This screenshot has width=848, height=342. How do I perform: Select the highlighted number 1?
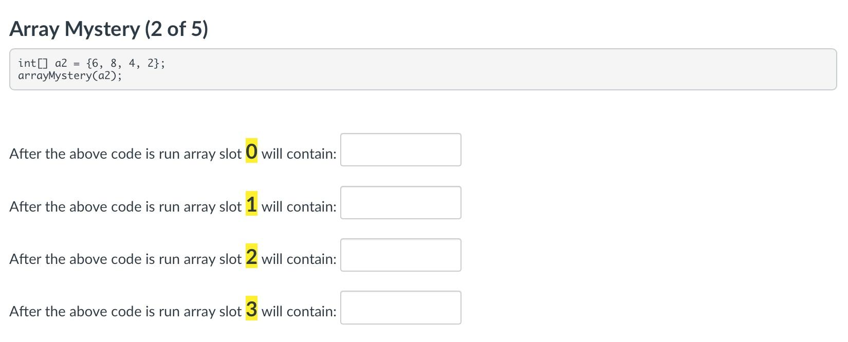coord(251,204)
